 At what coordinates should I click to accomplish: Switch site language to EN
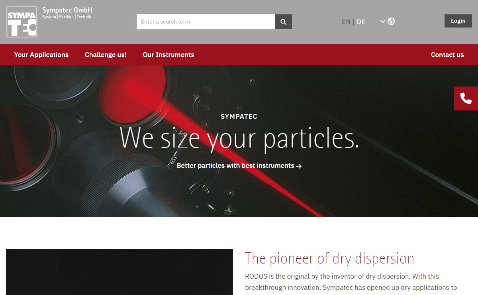[346, 22]
